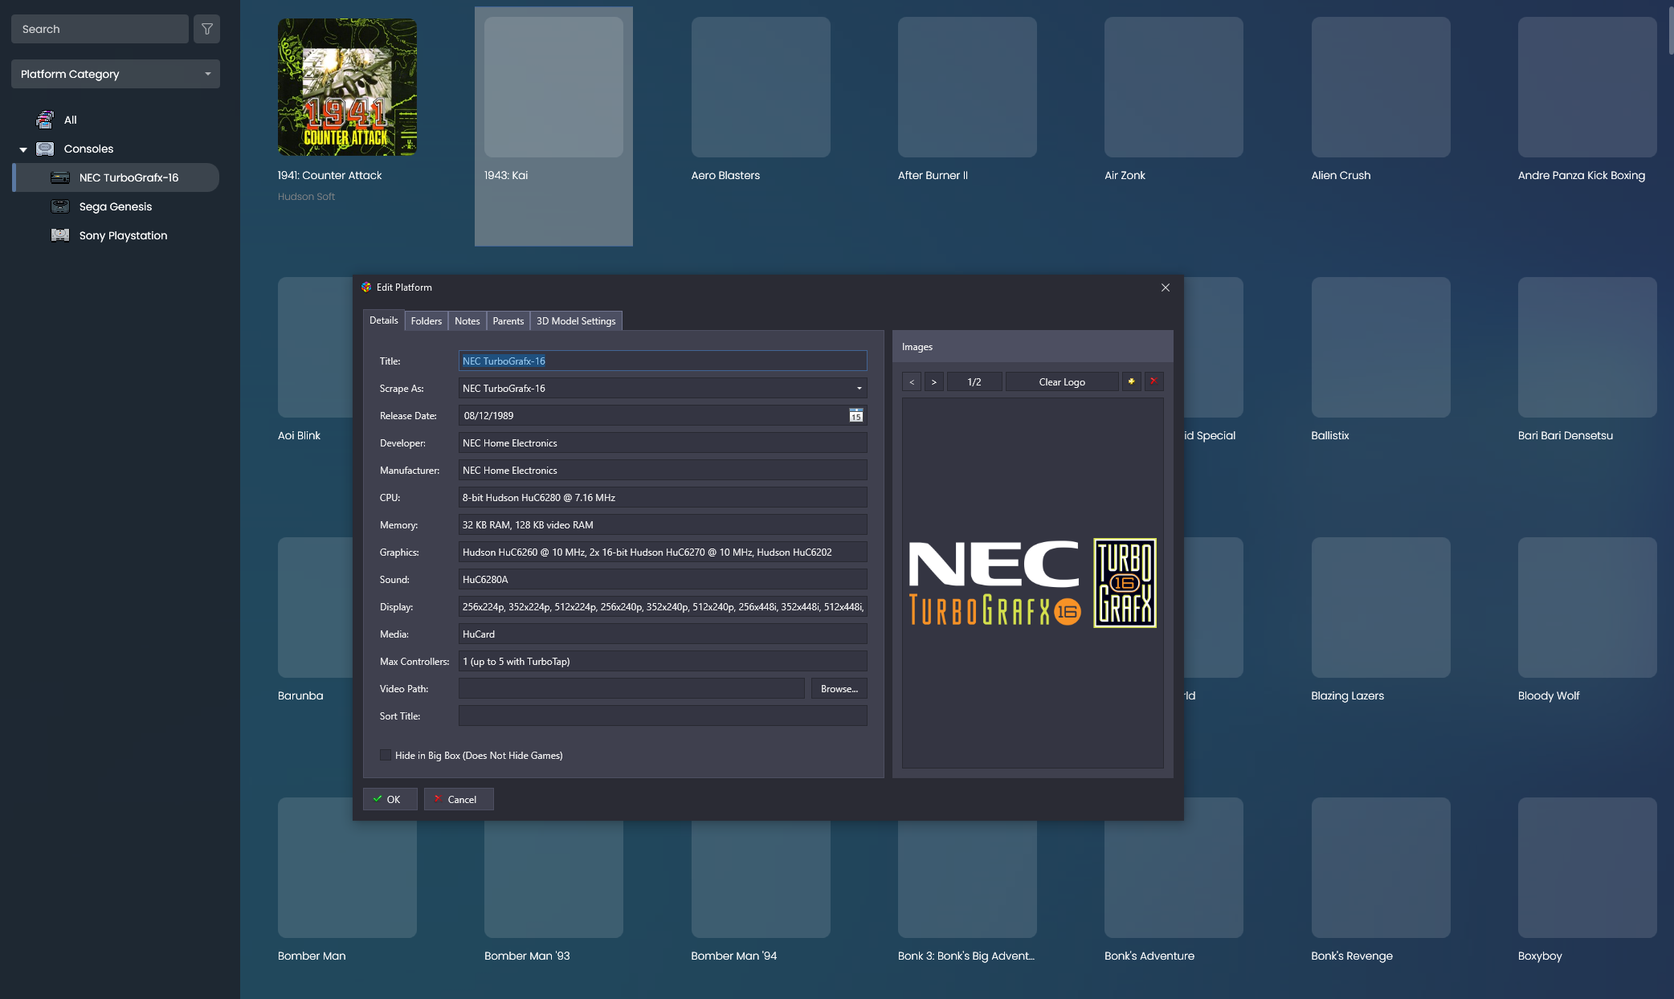Click the Hudson Soft developer text

point(306,197)
